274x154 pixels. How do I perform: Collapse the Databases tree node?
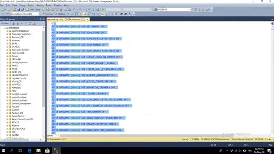coord(5,28)
